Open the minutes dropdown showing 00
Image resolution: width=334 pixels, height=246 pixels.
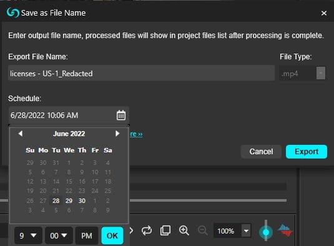click(x=59, y=235)
